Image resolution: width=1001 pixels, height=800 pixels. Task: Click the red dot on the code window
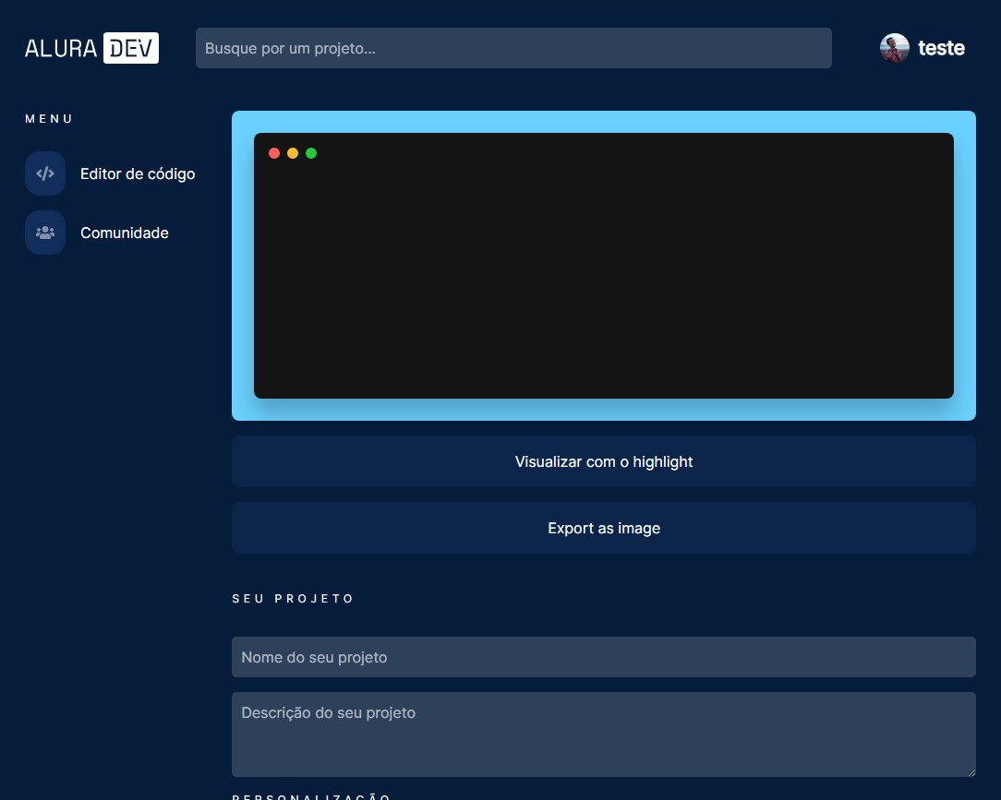click(x=274, y=153)
